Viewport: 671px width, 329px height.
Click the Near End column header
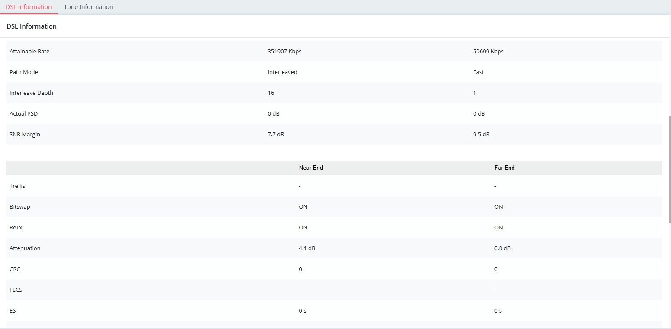pyautogui.click(x=311, y=168)
